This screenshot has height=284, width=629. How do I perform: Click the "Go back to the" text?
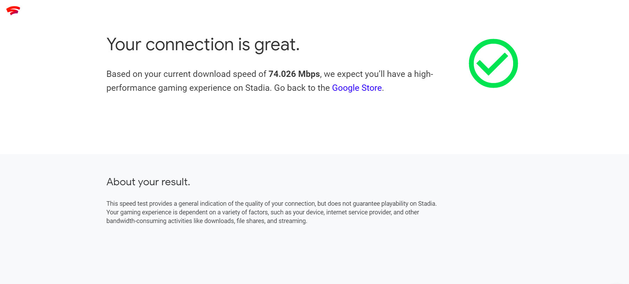302,88
